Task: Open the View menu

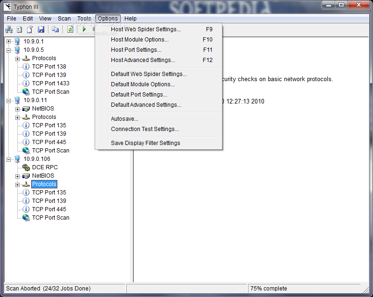Action: click(45, 19)
